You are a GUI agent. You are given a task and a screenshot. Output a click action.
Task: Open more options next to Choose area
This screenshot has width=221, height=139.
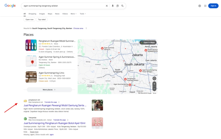pyautogui.click(x=86, y=28)
